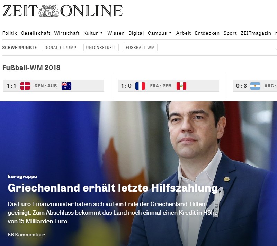Viewport: 277px width, 246px height.
Task: Click the ZEIT ONLINE crest logo
Action: pos(49,11)
